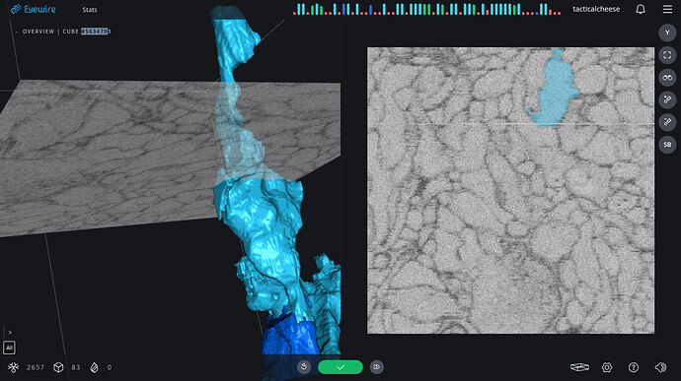
Task: Click the points value 2657
Action: click(x=36, y=367)
